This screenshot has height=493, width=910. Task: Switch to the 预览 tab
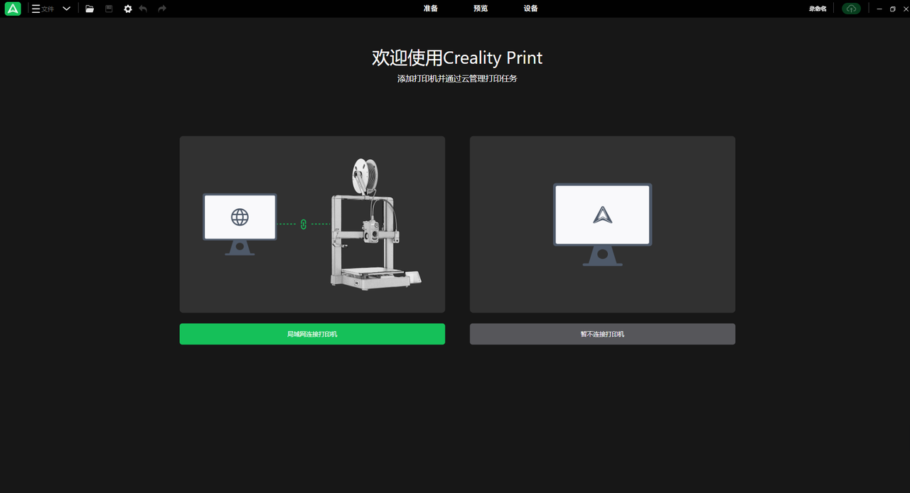[481, 9]
